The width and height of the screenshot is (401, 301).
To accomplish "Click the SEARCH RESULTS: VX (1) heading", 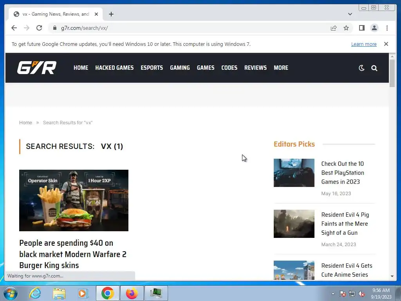I will [x=74, y=147].
